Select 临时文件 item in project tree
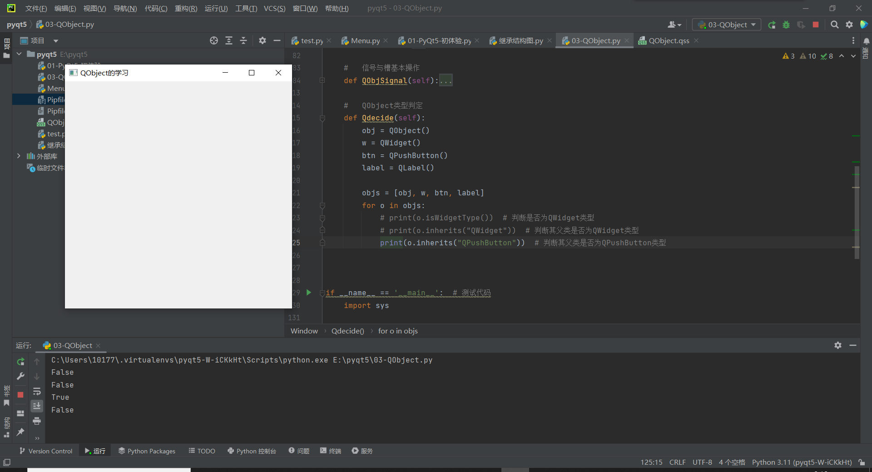This screenshot has width=872, height=472. [46, 168]
